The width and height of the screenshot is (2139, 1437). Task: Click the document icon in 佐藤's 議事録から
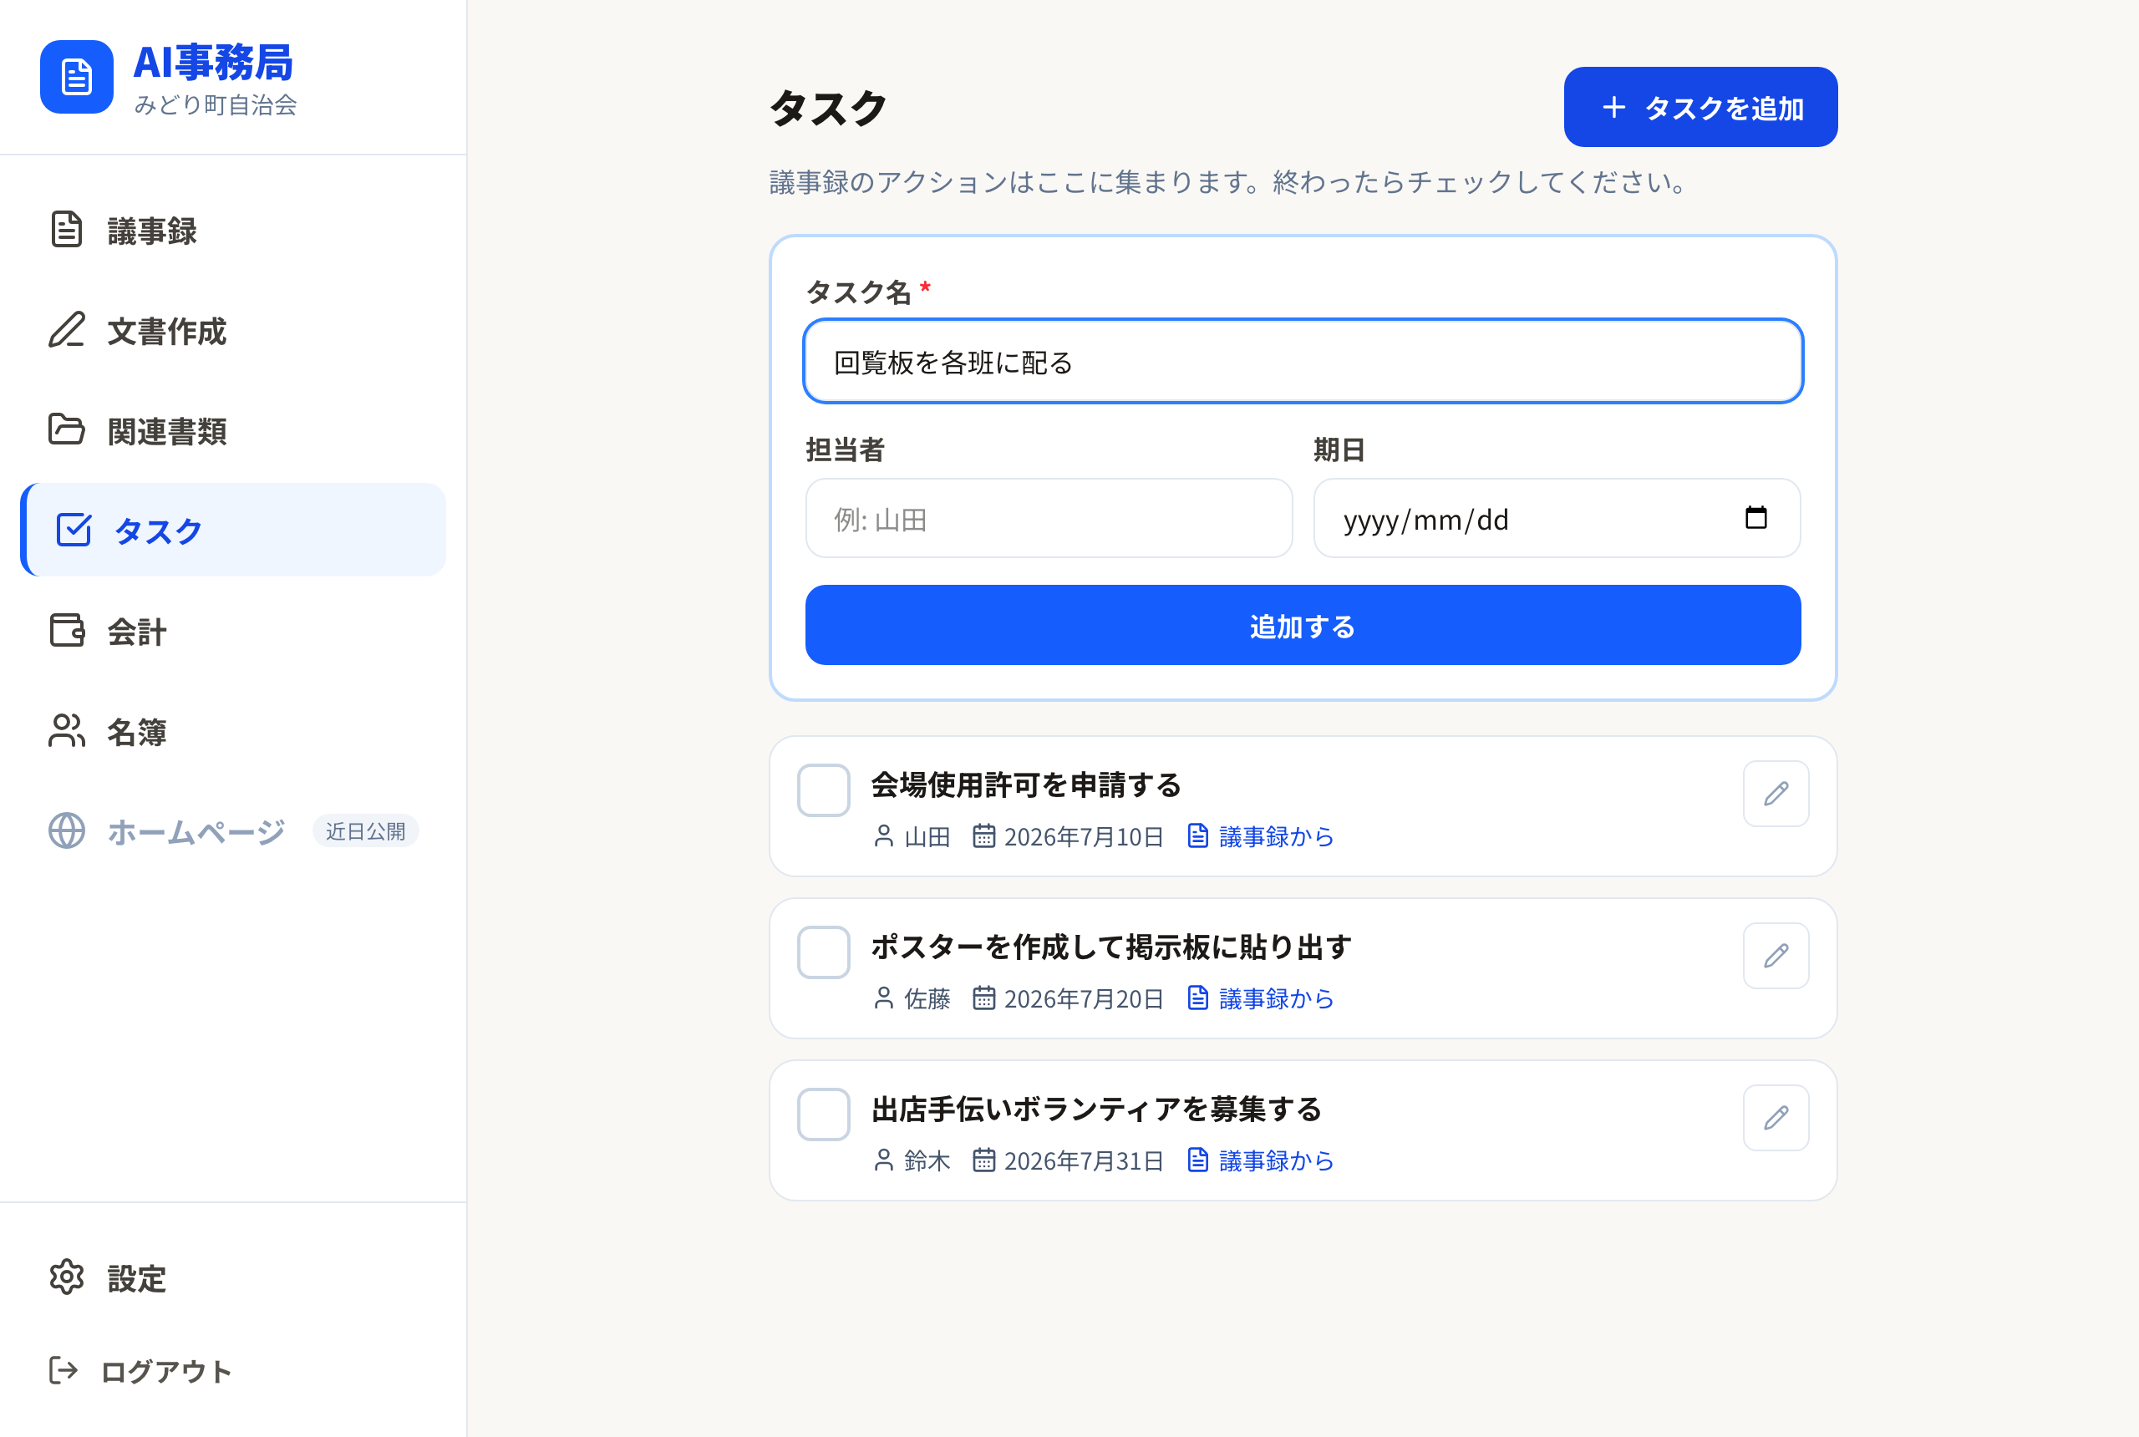coord(1198,998)
